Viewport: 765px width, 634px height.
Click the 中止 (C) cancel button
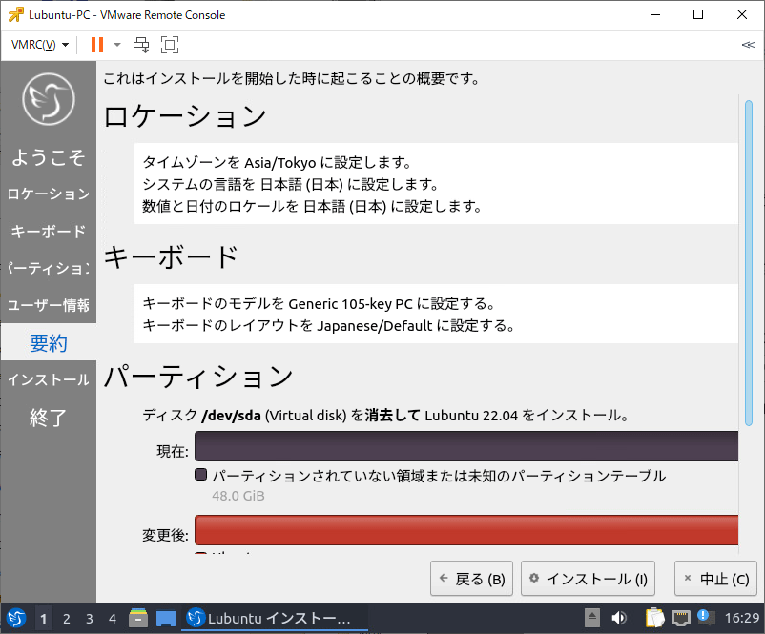click(717, 579)
